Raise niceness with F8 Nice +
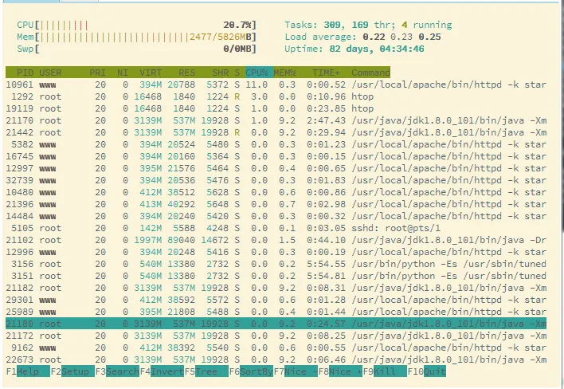The width and height of the screenshot is (564, 389). (340, 371)
